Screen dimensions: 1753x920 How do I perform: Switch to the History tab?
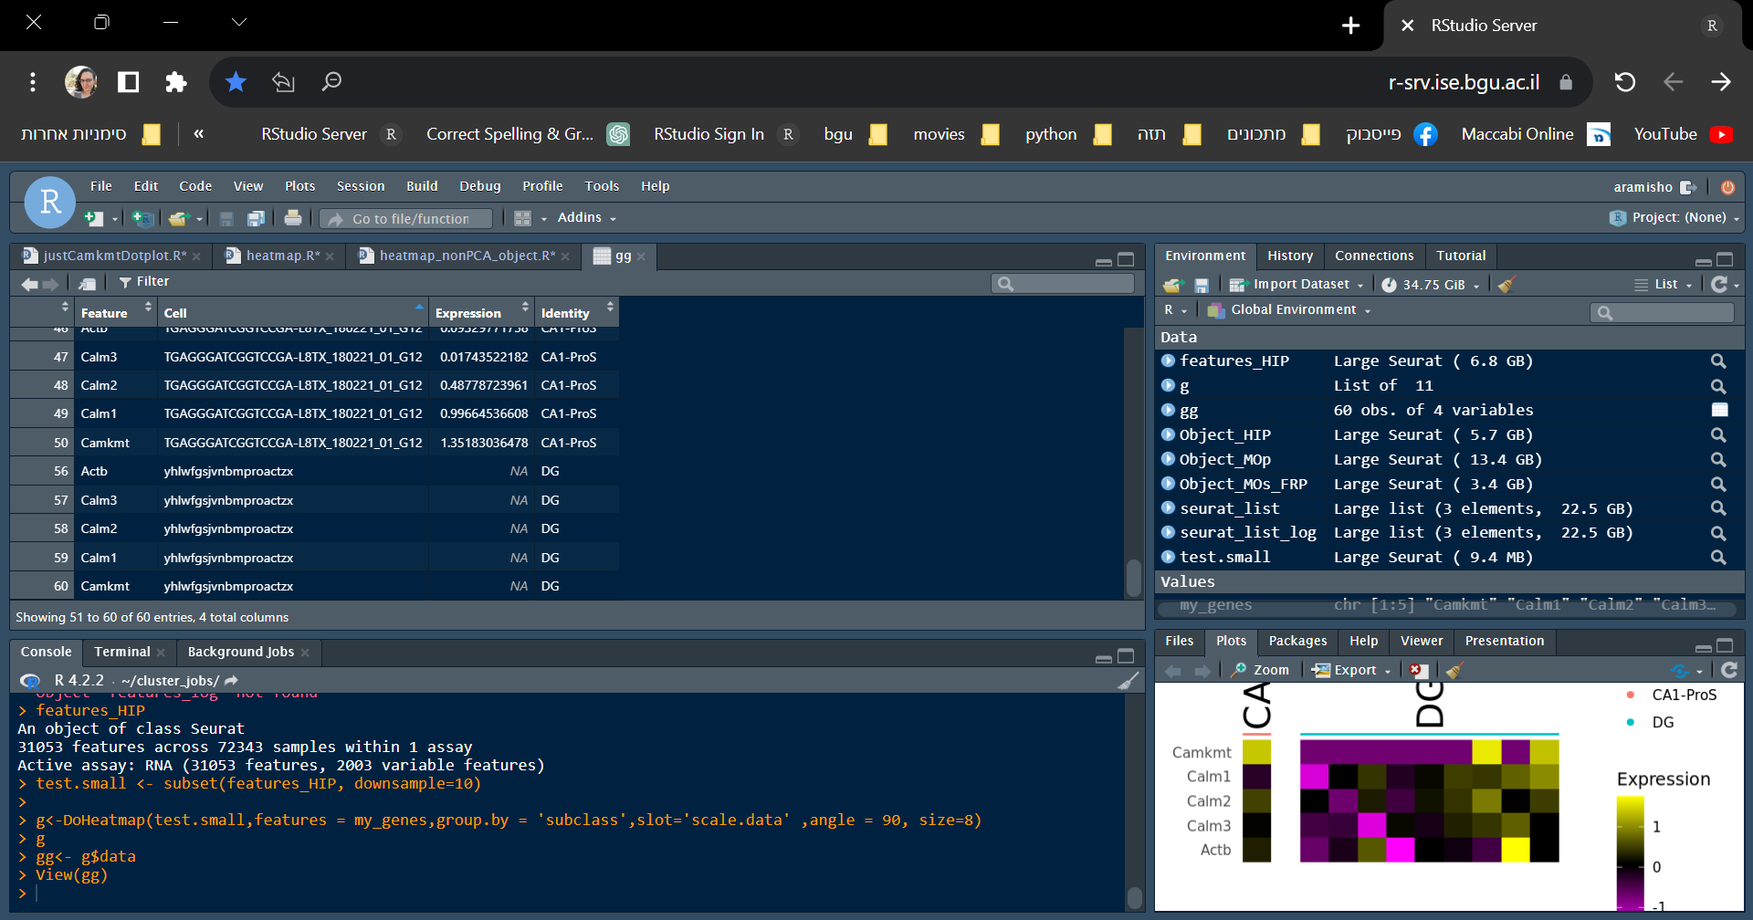pos(1290,256)
